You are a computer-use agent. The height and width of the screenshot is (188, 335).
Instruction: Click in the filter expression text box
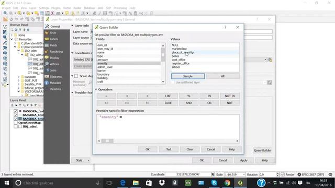click(x=168, y=126)
